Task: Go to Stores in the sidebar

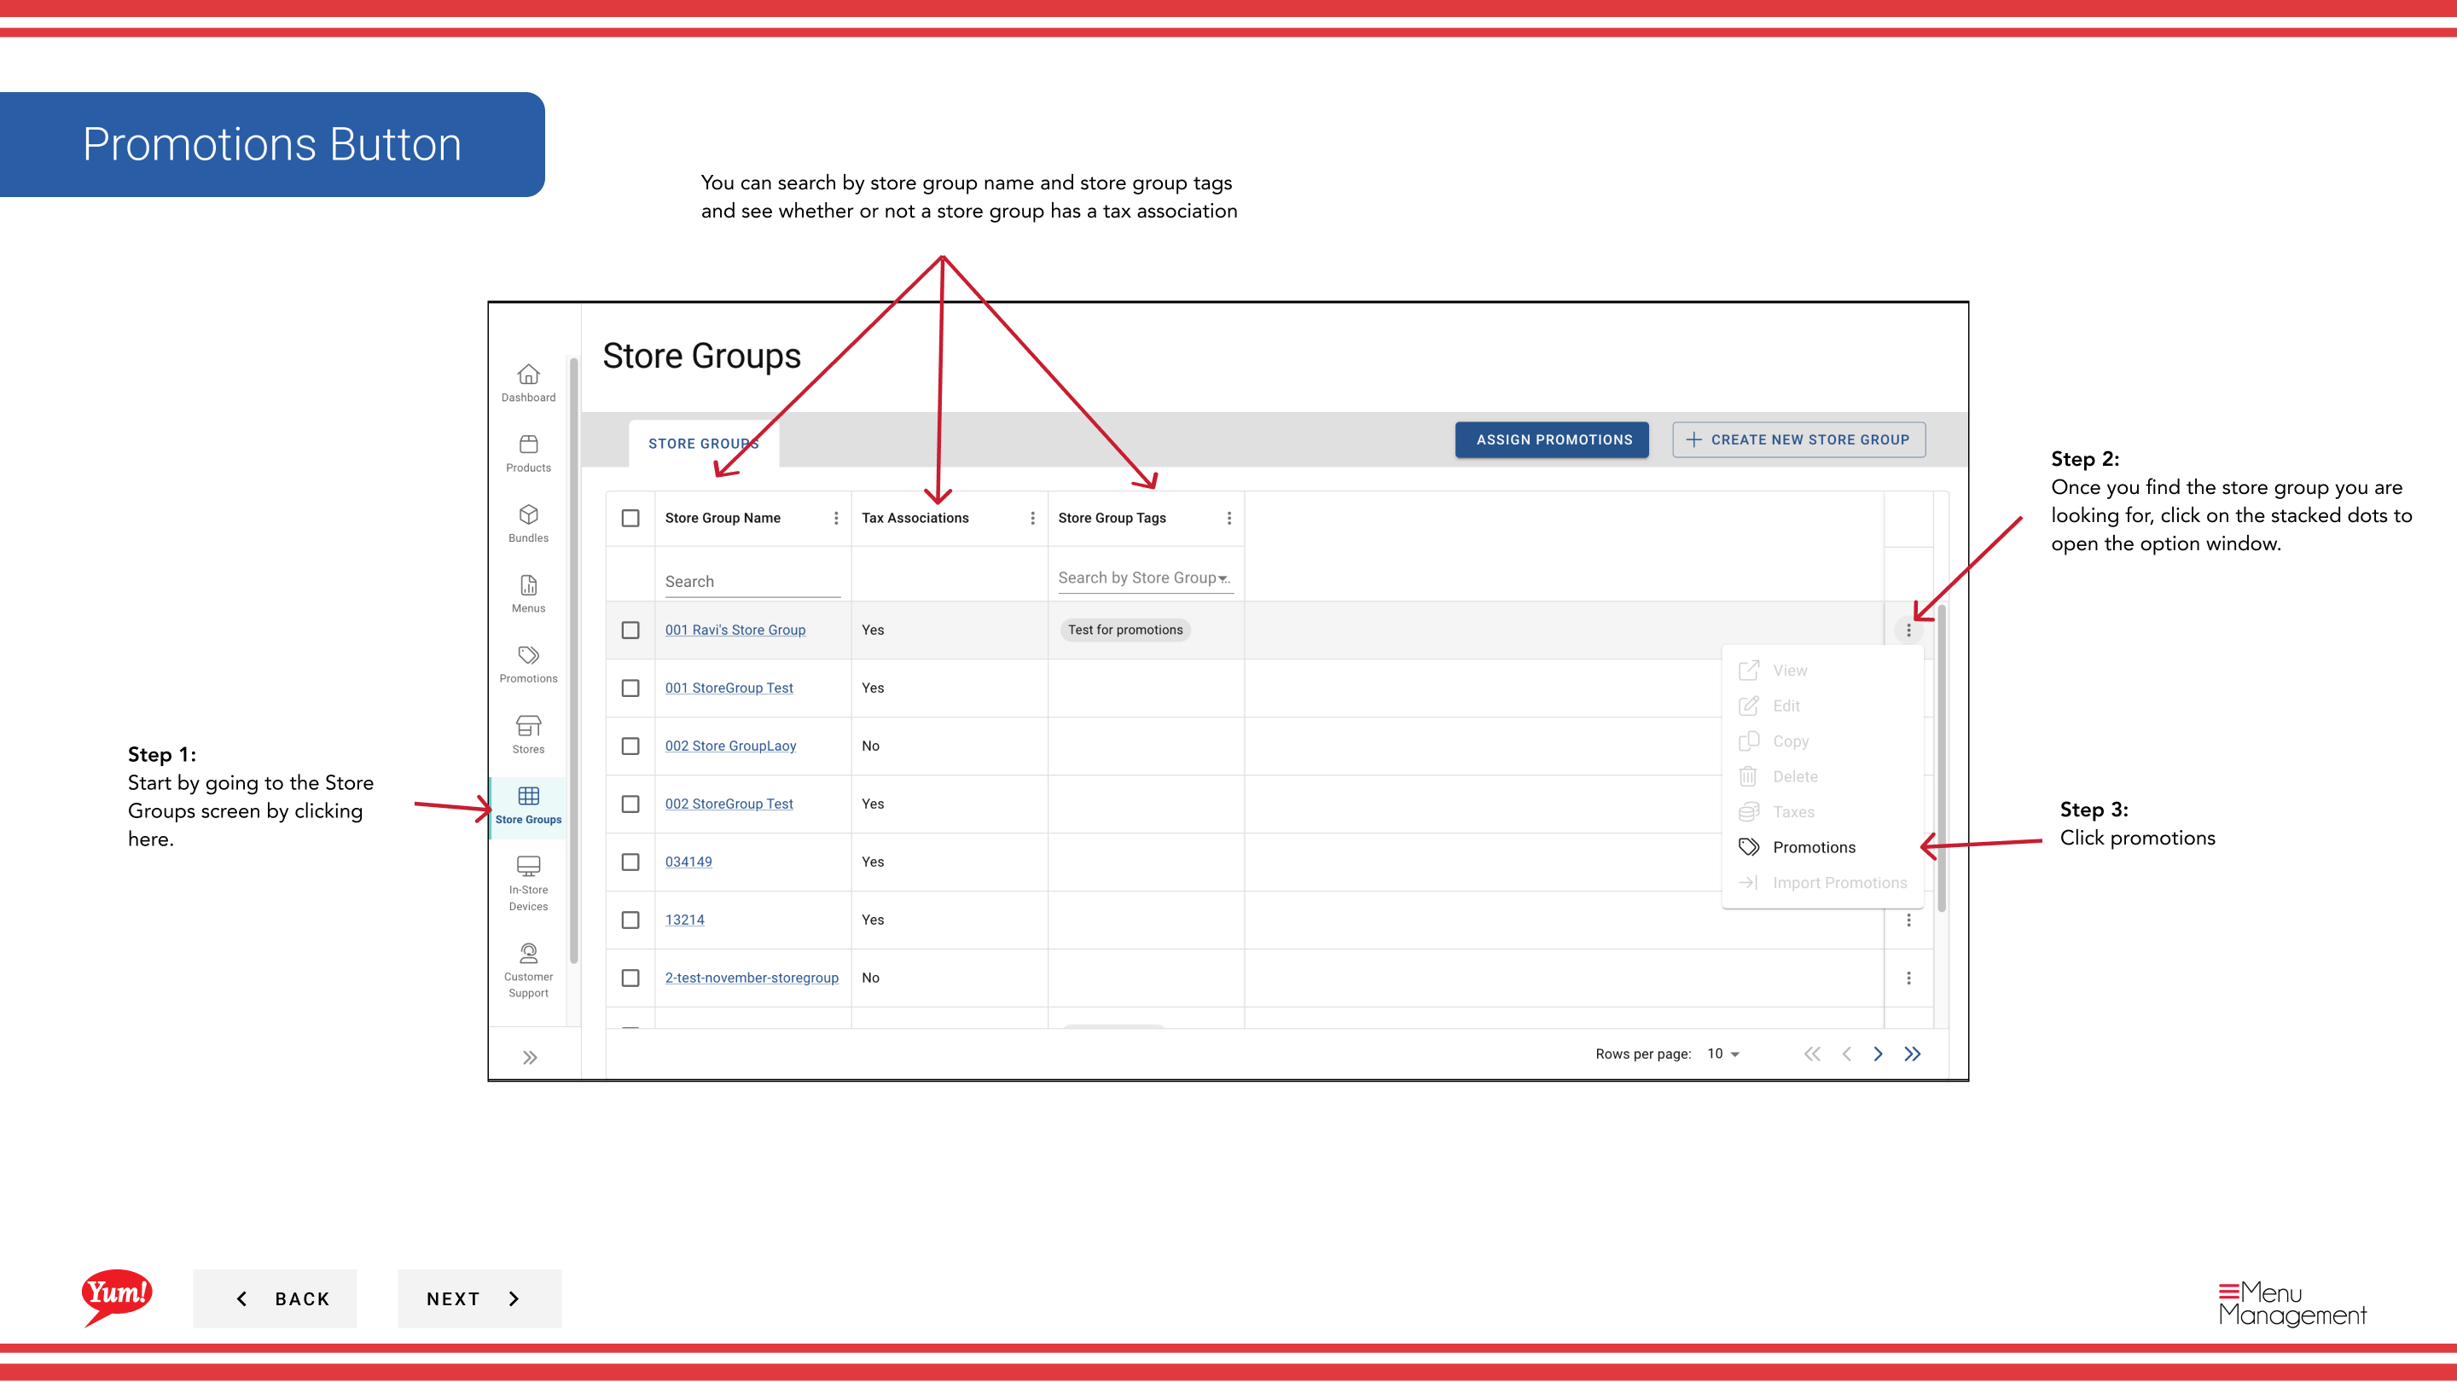Action: [x=528, y=735]
